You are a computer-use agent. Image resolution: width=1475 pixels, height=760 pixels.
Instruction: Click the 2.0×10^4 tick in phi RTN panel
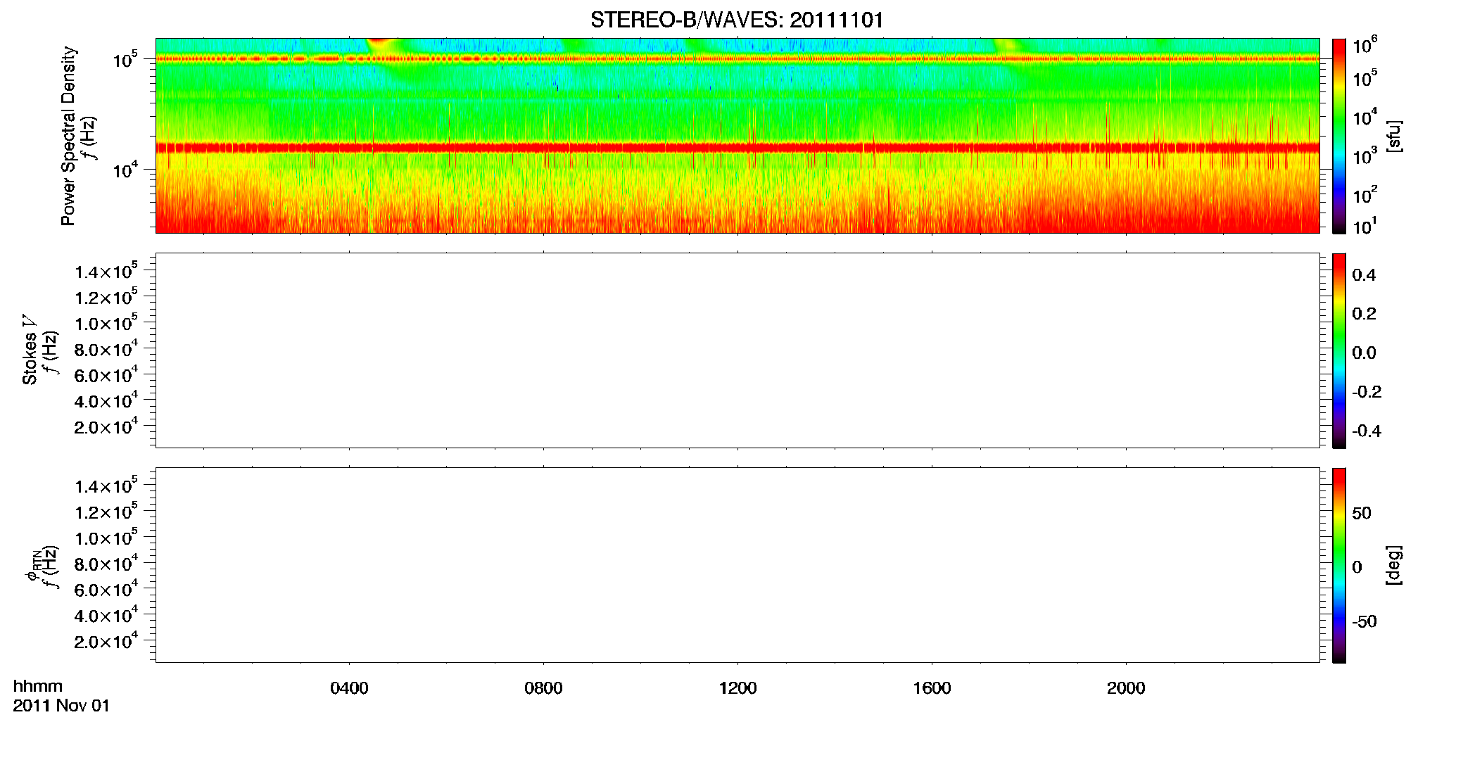(106, 641)
